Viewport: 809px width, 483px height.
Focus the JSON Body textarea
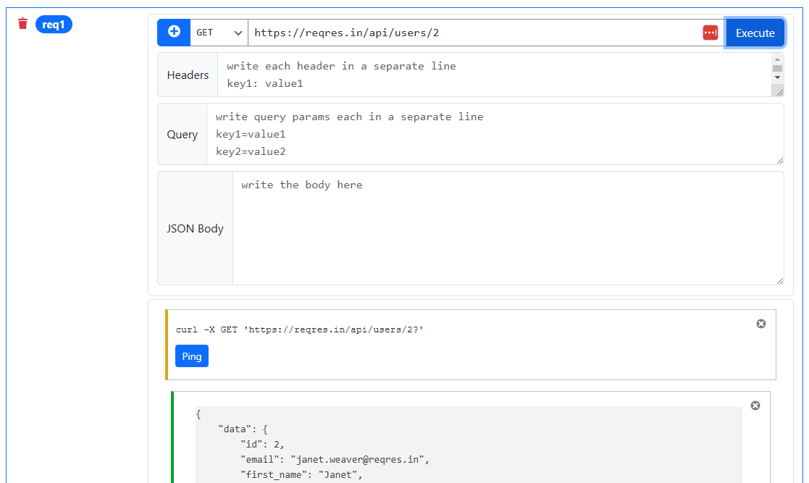tap(508, 228)
